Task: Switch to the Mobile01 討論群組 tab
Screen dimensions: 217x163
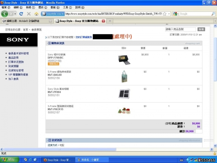Action: [27, 21]
